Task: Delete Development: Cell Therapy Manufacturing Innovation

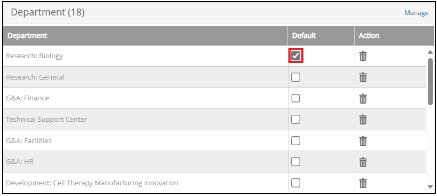Action: 363,183
